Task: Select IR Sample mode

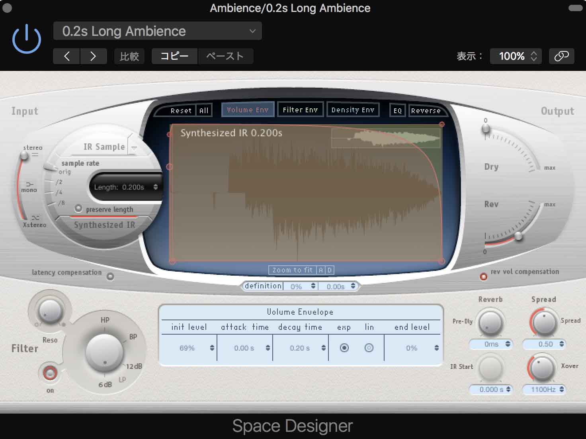Action: pos(104,147)
